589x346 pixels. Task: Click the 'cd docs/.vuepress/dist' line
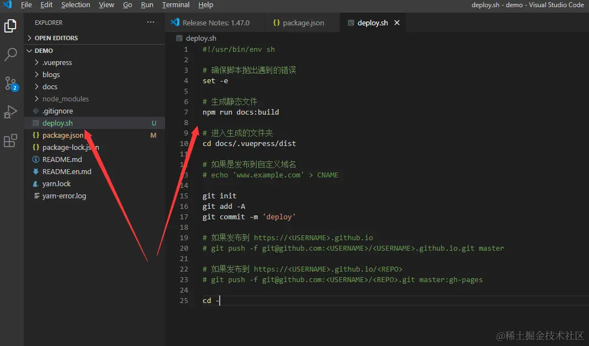tap(249, 144)
